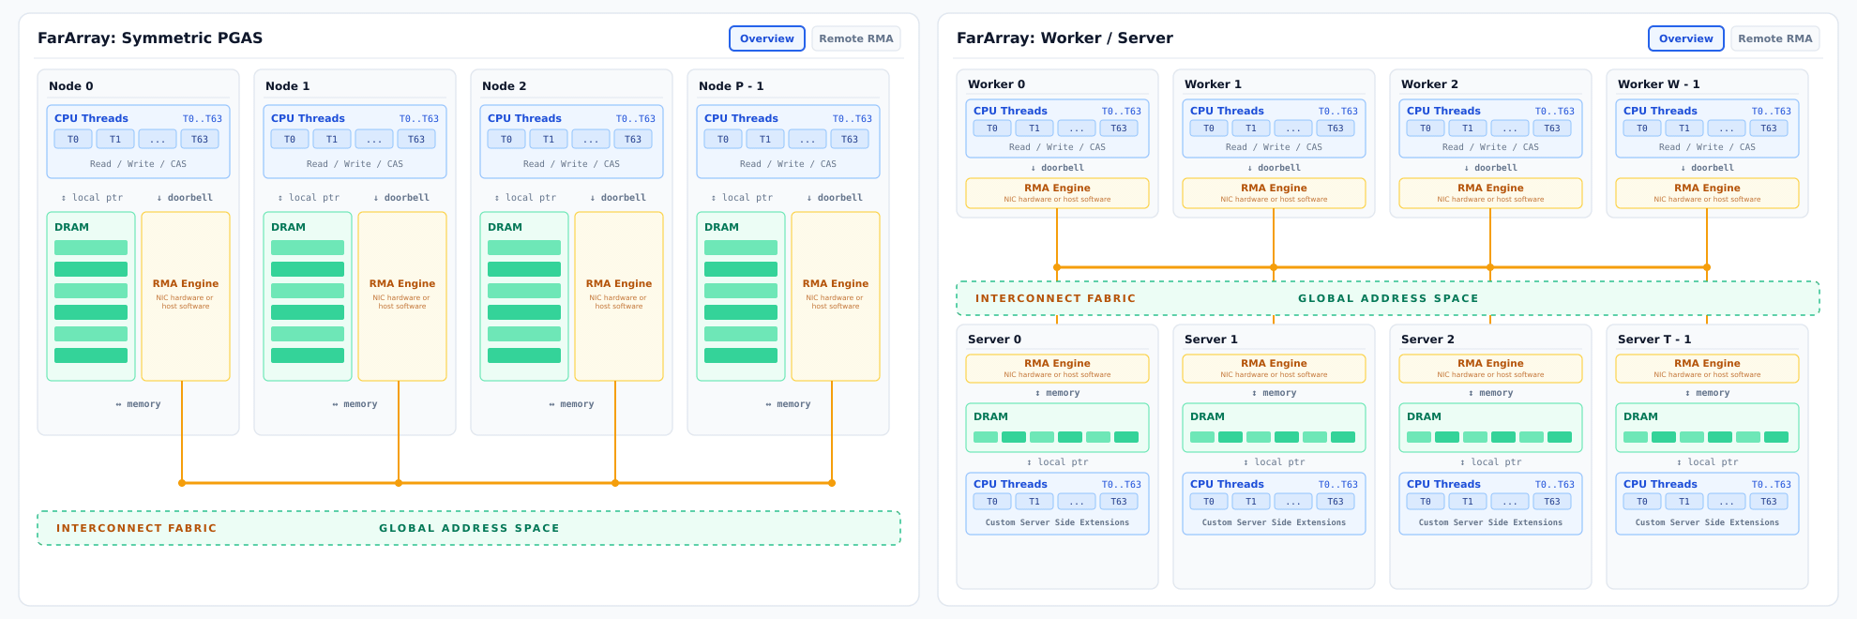
Task: Click the T63 thread chip in Worker 1
Action: point(1336,128)
